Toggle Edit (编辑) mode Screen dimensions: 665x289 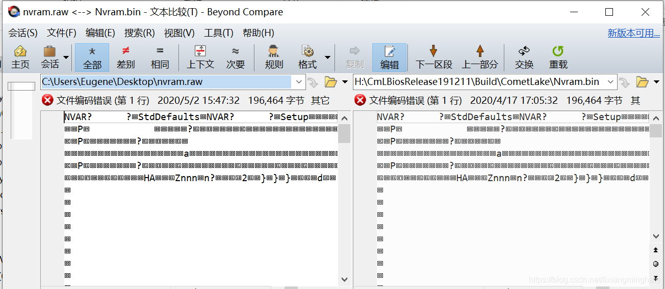pyautogui.click(x=390, y=57)
